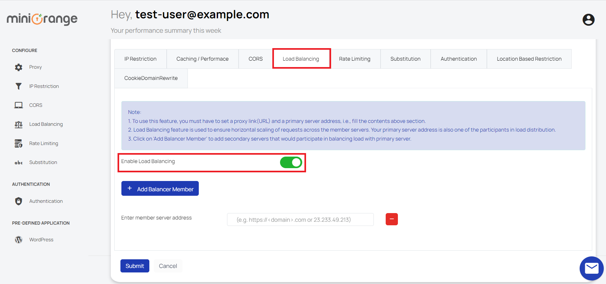Click the WordPress logo icon
606x284 pixels.
tap(19, 240)
